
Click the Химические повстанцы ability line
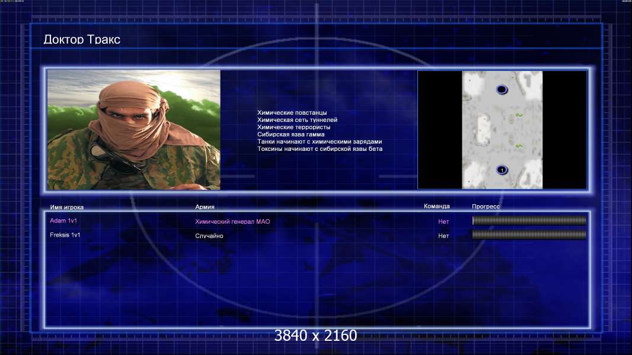pos(292,112)
